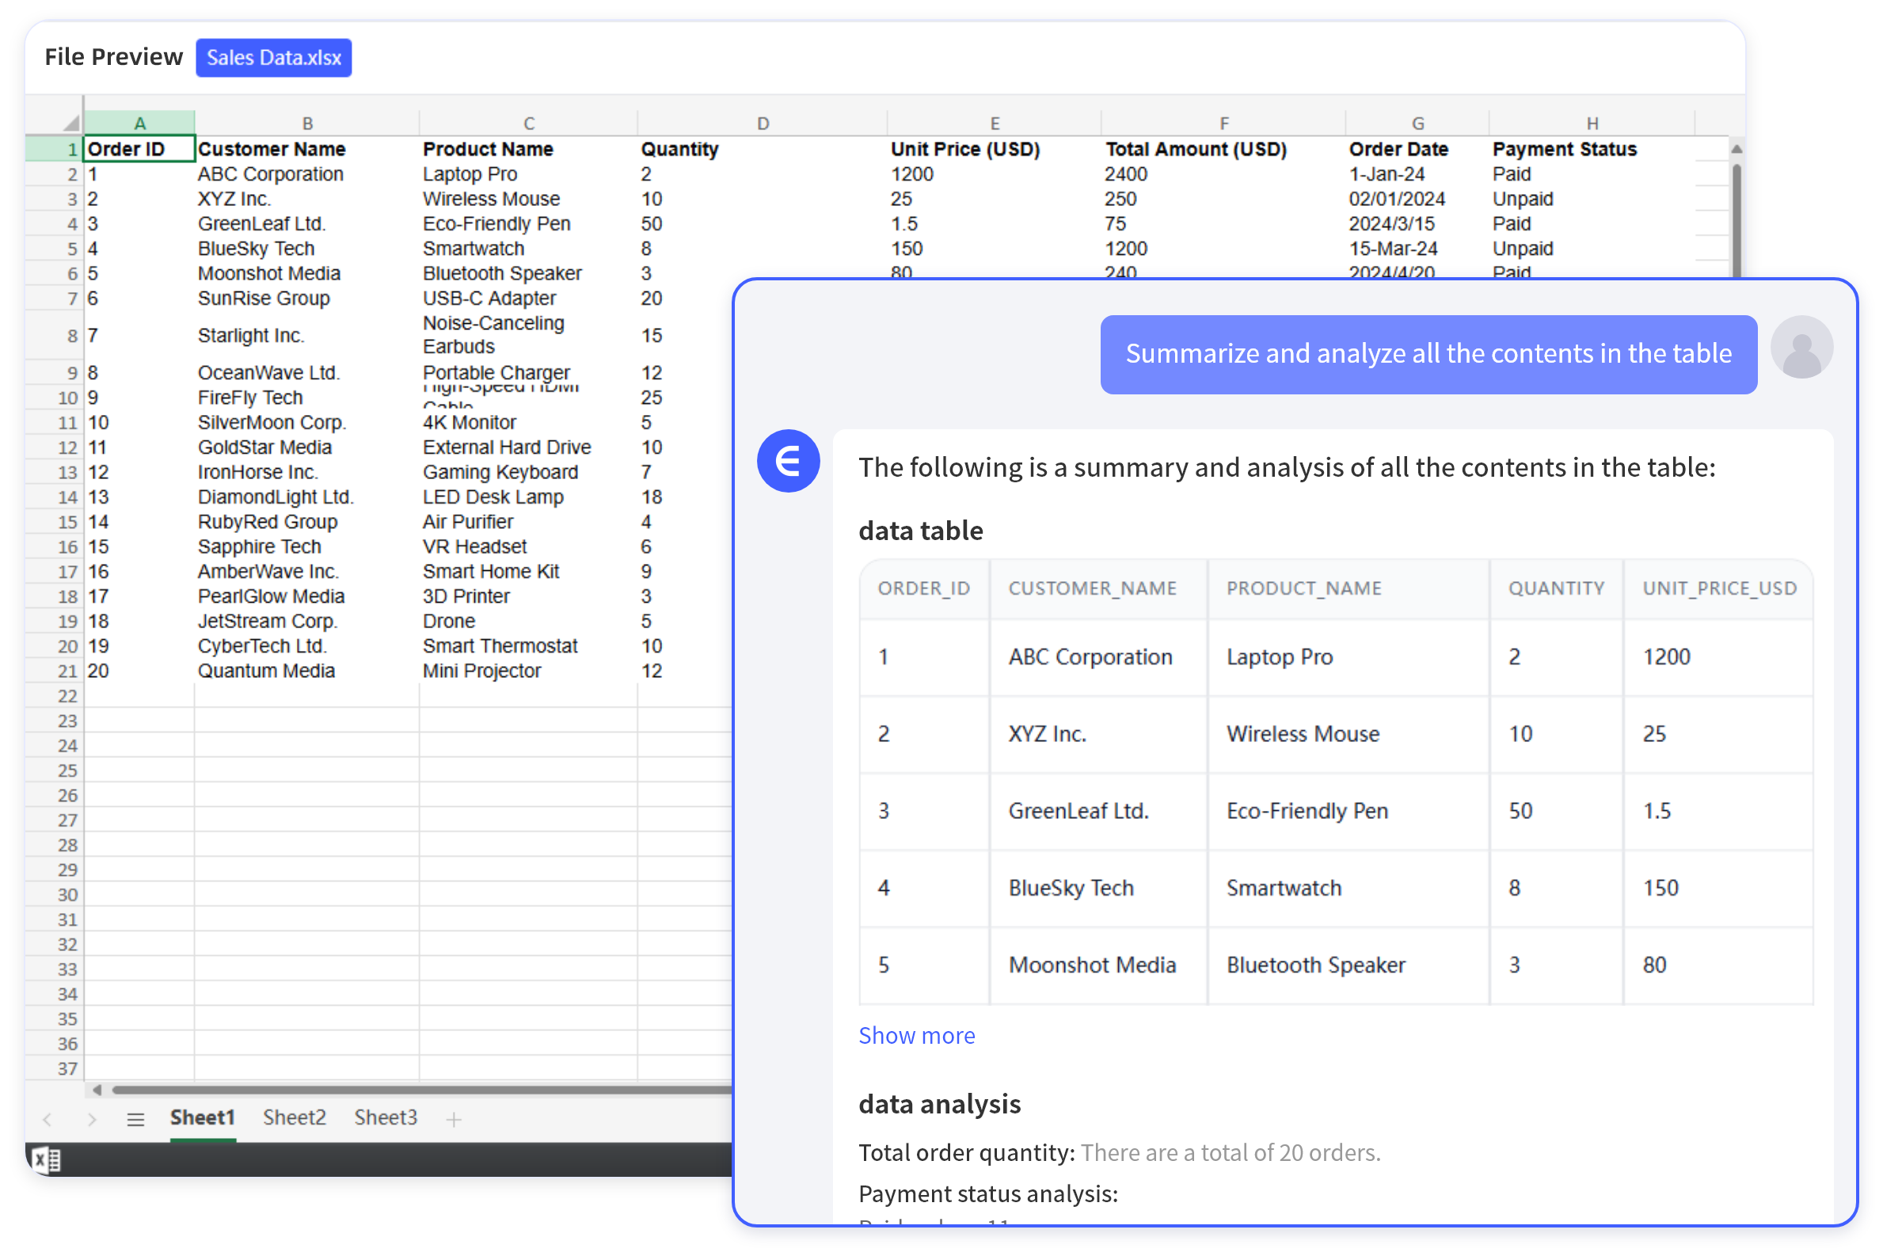Screen dimensions: 1883x1256
Task: Click the Show more link
Action: pos(916,1034)
